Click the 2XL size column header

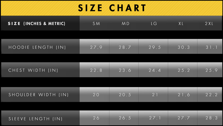tap(209, 24)
